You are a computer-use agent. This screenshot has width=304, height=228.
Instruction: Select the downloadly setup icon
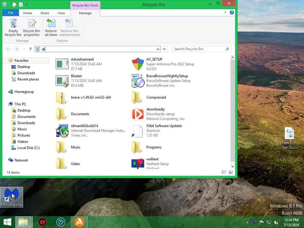138,114
